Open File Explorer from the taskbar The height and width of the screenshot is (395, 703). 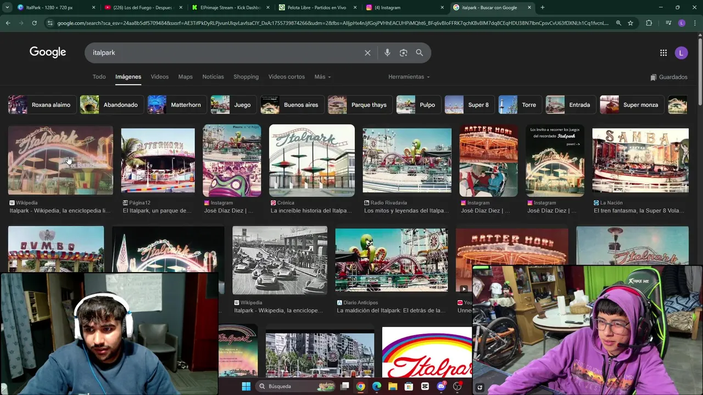coord(393,386)
